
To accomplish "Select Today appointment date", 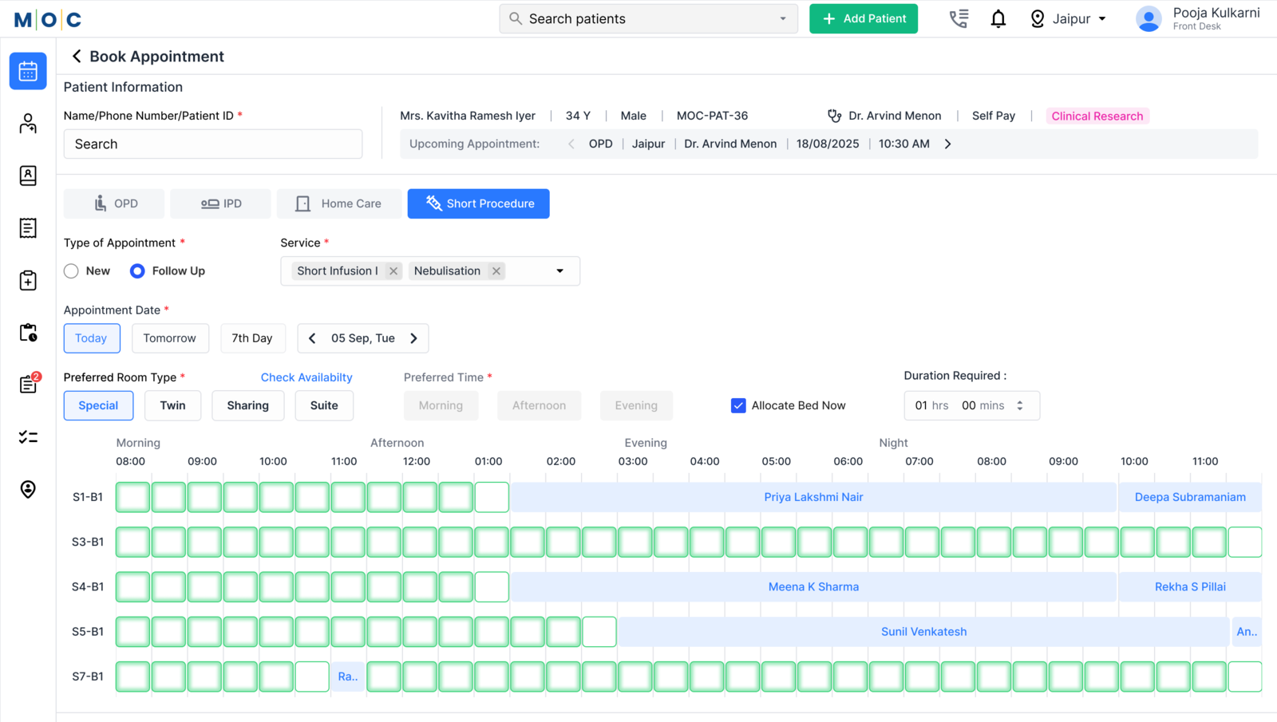I will (x=92, y=338).
